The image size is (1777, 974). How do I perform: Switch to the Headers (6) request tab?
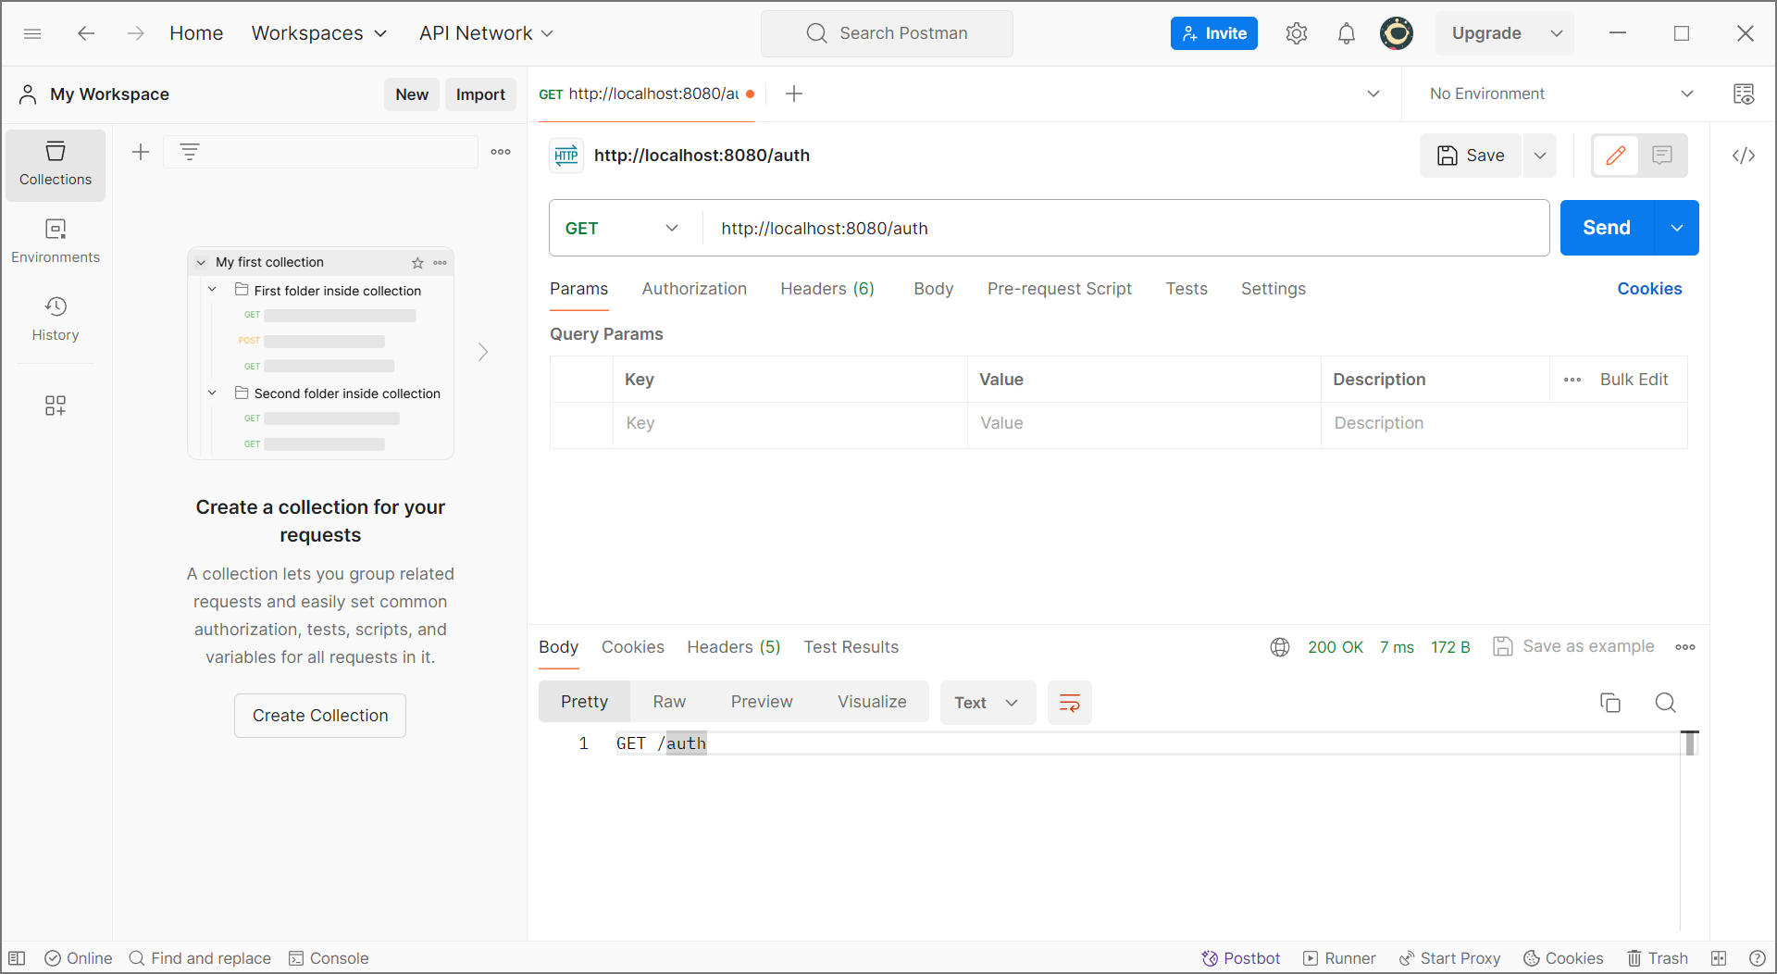[827, 289]
